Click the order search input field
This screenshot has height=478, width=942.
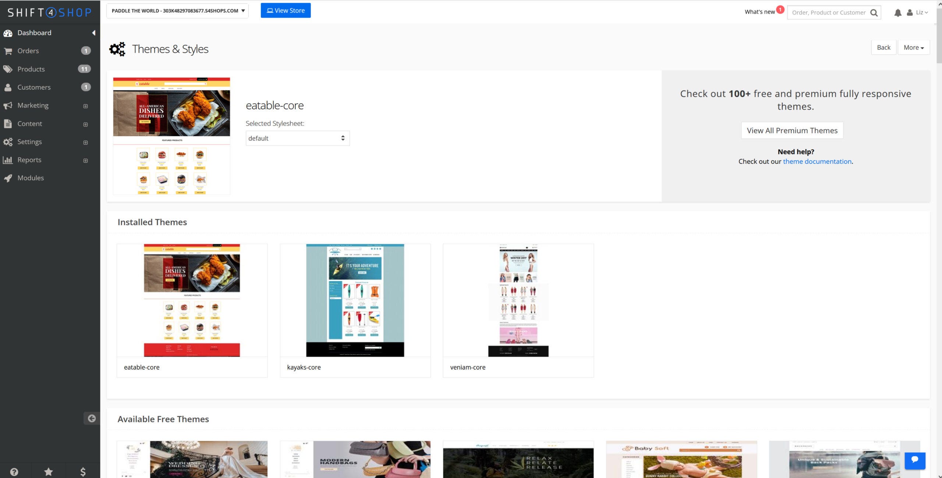click(828, 13)
